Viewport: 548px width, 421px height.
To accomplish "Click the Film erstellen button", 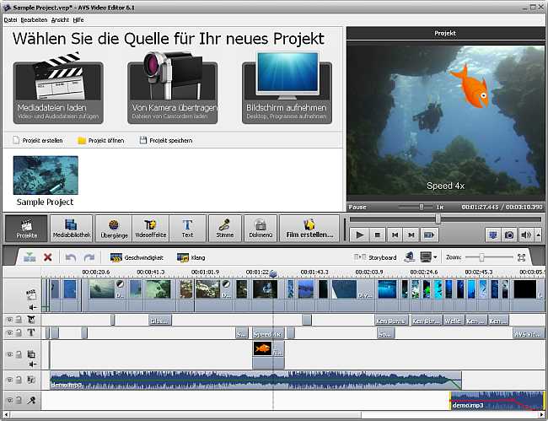I will [x=309, y=229].
